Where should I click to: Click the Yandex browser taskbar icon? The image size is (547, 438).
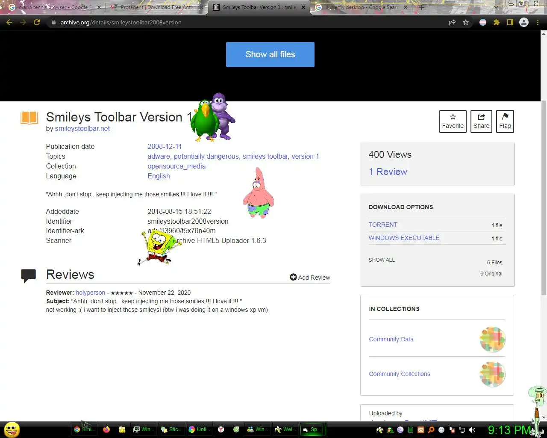(x=221, y=429)
